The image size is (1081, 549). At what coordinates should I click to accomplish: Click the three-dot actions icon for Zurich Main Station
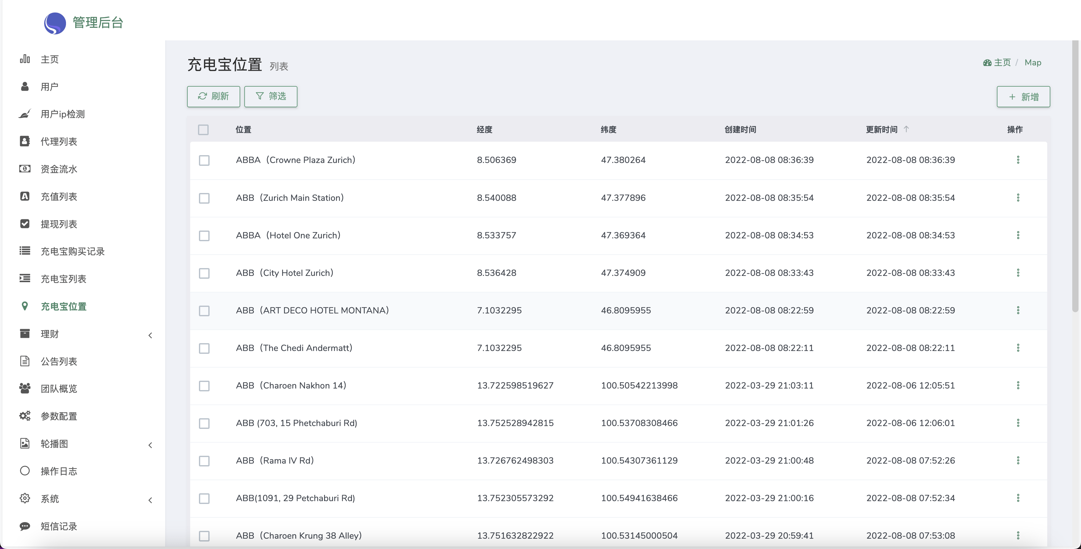(1018, 198)
